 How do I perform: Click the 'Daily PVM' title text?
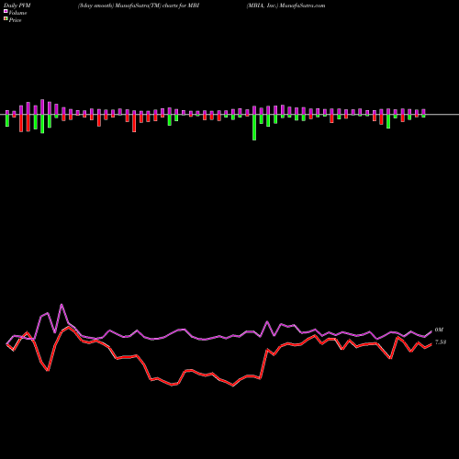[17, 6]
